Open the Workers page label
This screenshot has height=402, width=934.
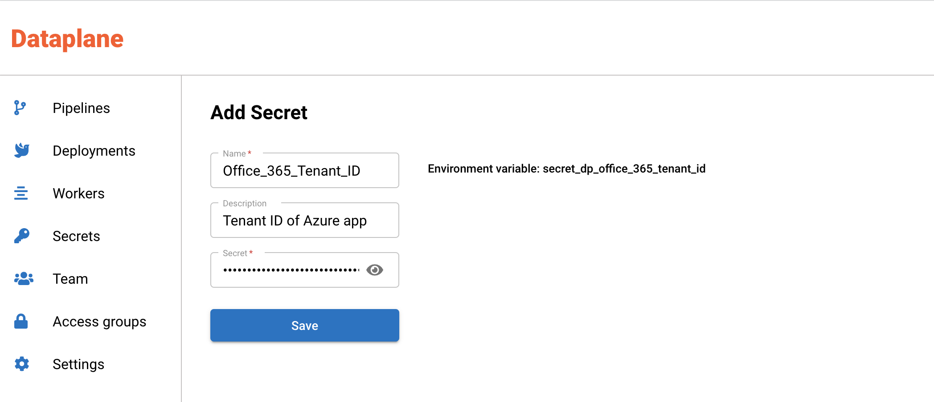coord(78,193)
